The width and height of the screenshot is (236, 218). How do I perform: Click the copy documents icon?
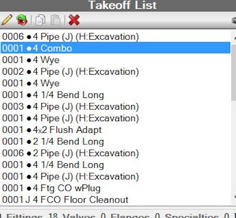[x=40, y=20]
